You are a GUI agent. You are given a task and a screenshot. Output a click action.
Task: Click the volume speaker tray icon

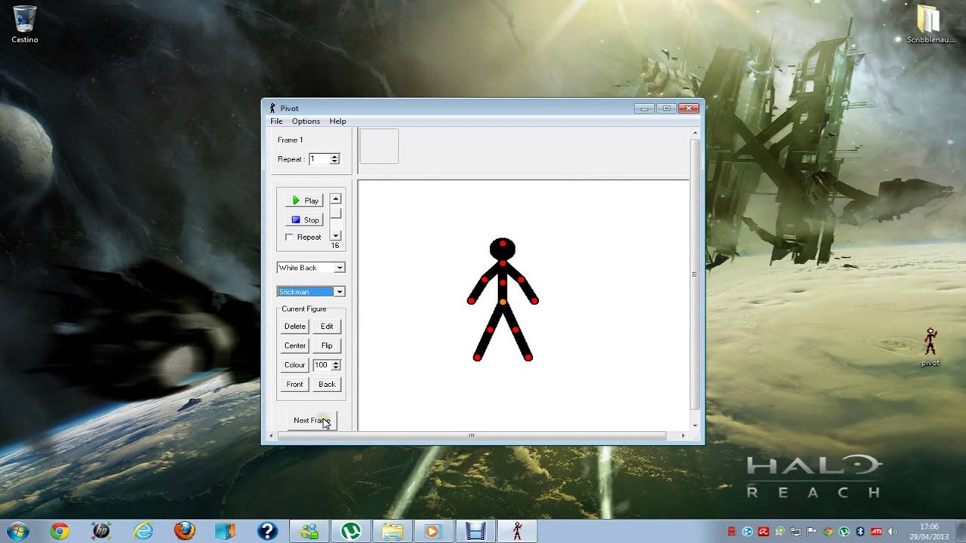[892, 532]
